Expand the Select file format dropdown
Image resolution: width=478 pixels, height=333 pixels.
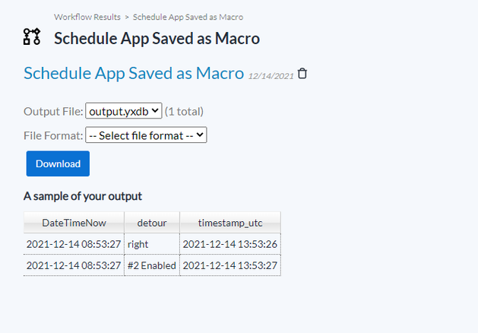point(146,135)
